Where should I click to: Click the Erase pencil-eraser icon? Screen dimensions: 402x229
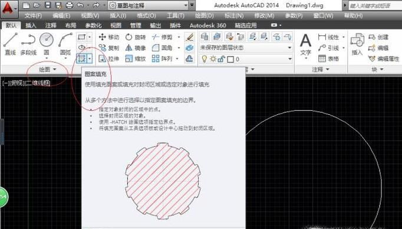[x=189, y=37]
